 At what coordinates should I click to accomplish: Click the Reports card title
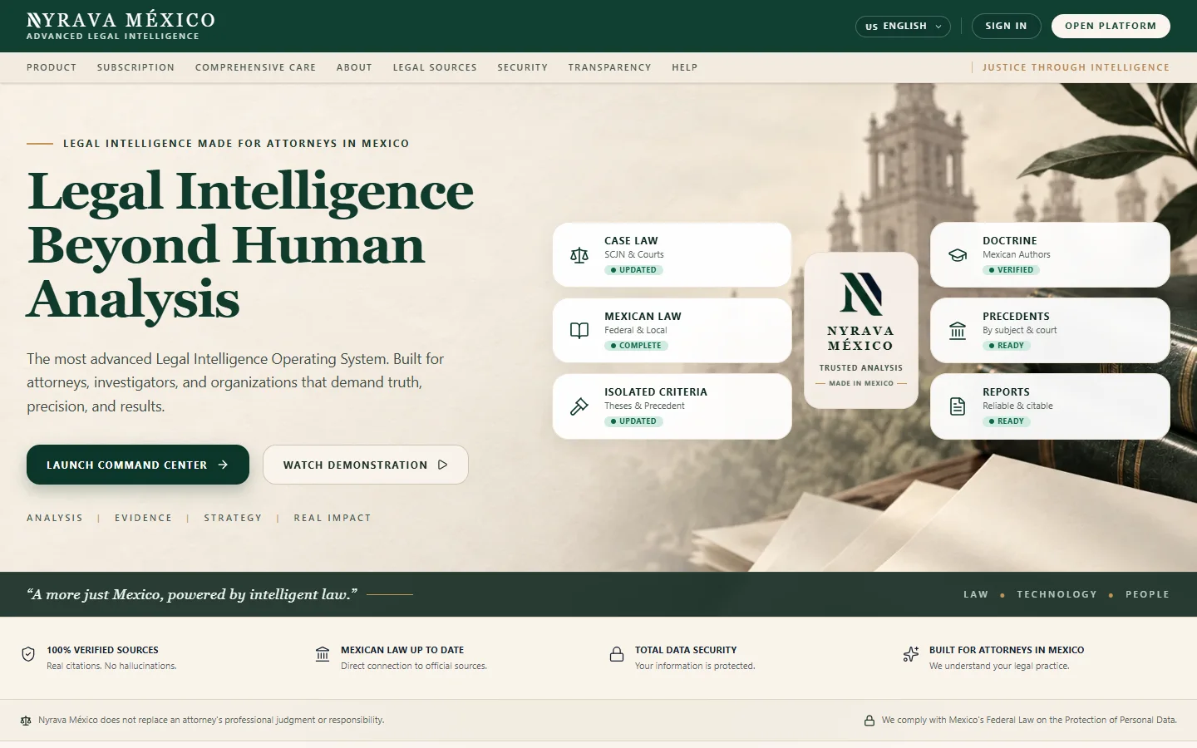1006,392
